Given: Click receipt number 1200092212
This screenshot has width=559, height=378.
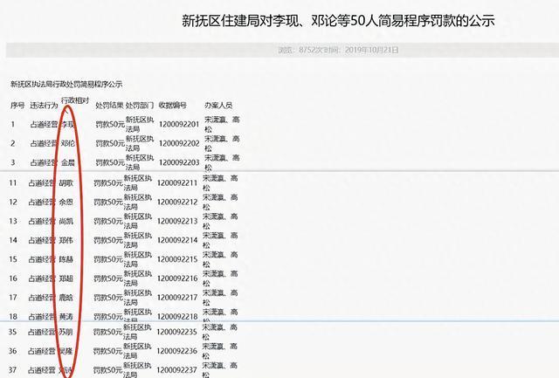Looking at the screenshot, I should (179, 202).
